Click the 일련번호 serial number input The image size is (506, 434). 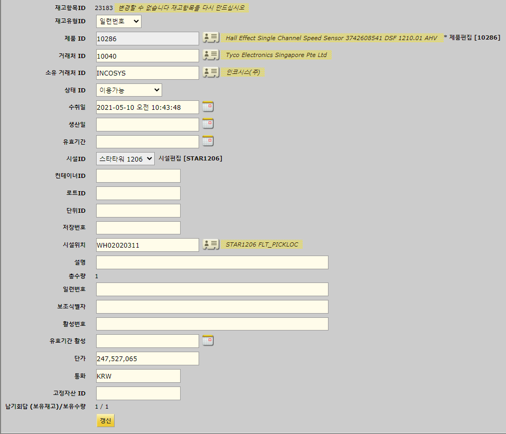[x=212, y=289]
